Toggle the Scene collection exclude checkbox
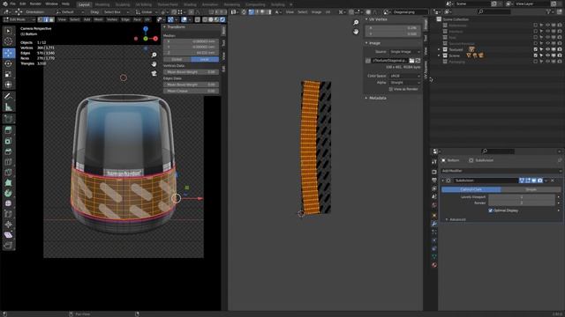This screenshot has height=317, width=565. [x=536, y=55]
